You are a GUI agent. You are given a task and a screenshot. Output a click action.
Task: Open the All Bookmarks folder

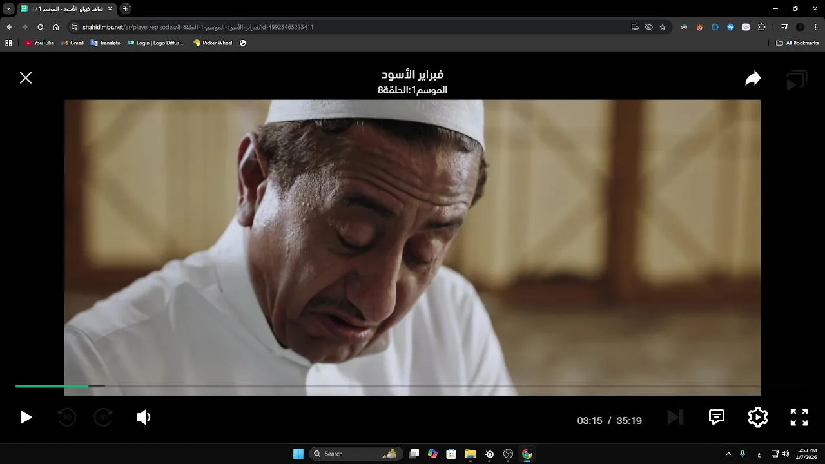797,43
